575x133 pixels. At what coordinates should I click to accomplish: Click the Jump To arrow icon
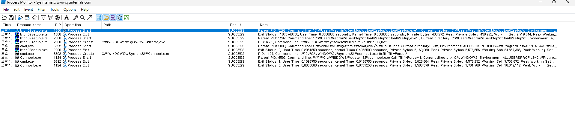coord(90,18)
